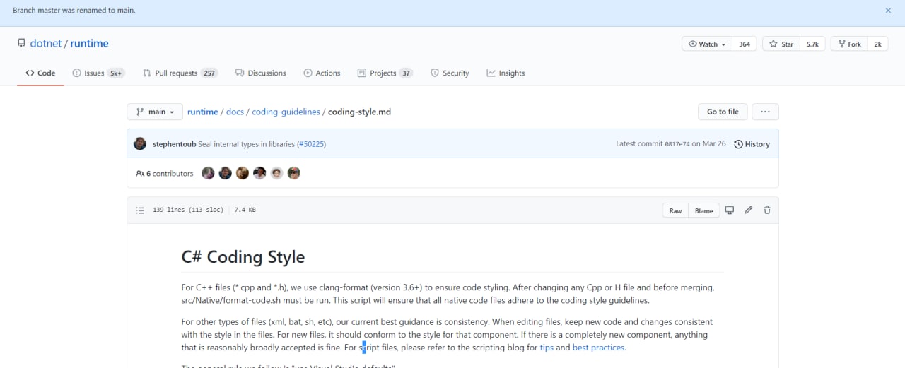Open file in GitHub Desktop icon

(730, 210)
